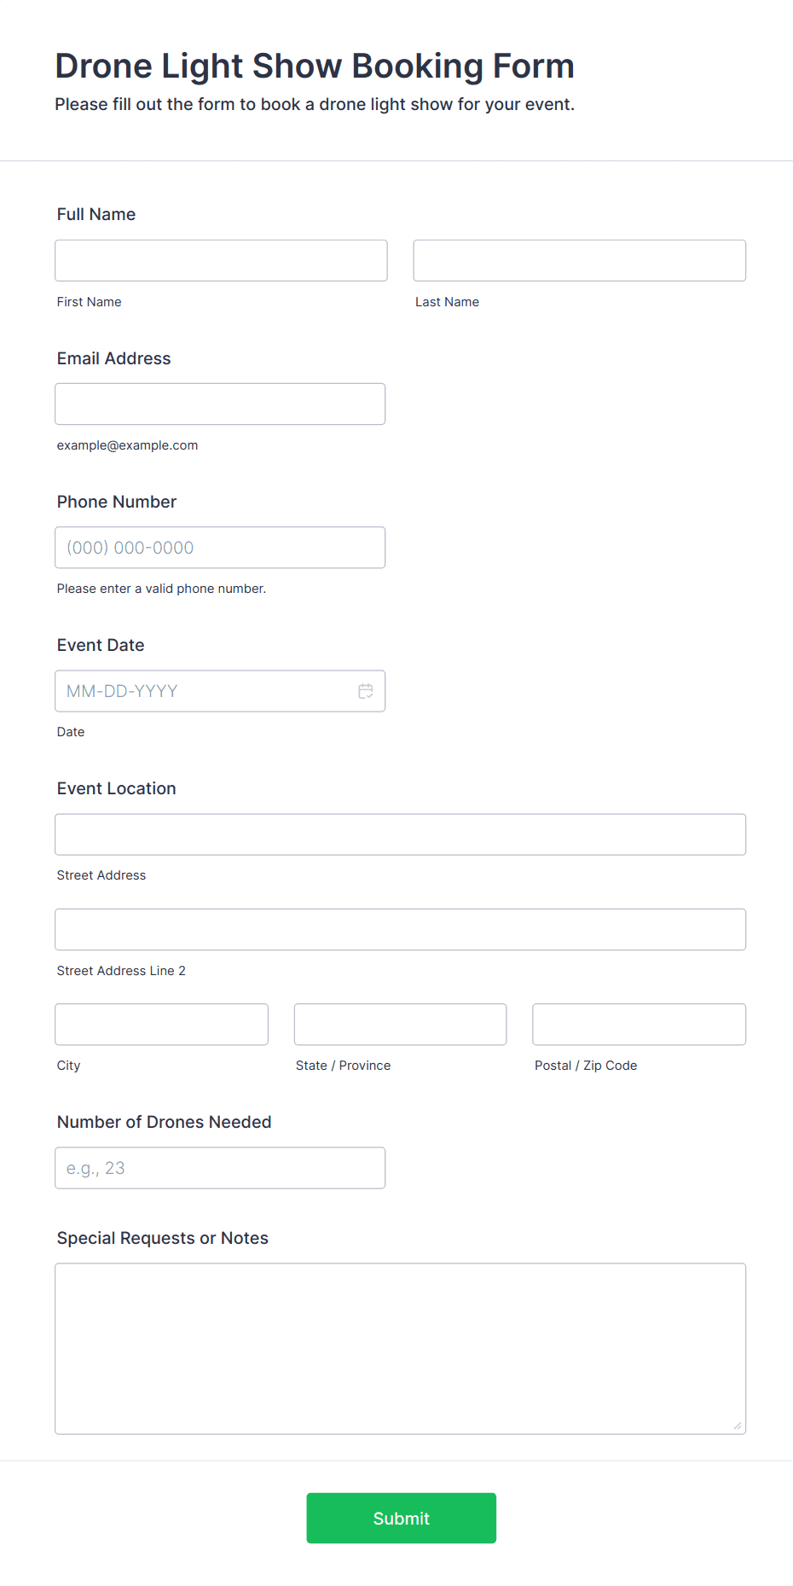The height and width of the screenshot is (1586, 793).
Task: Click the Email Address label
Action: 114,358
